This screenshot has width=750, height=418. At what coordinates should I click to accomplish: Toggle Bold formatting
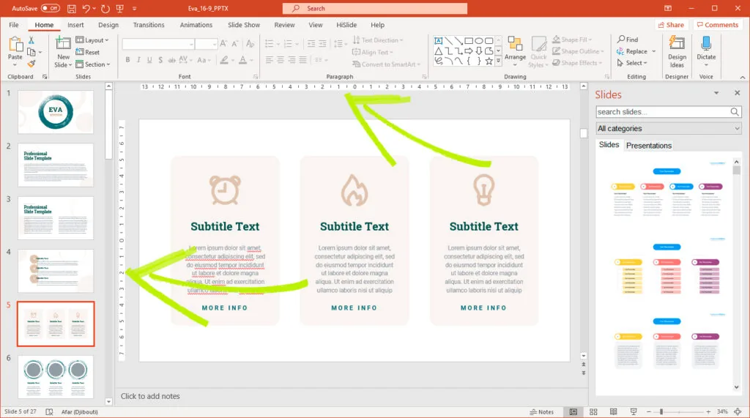pos(127,60)
